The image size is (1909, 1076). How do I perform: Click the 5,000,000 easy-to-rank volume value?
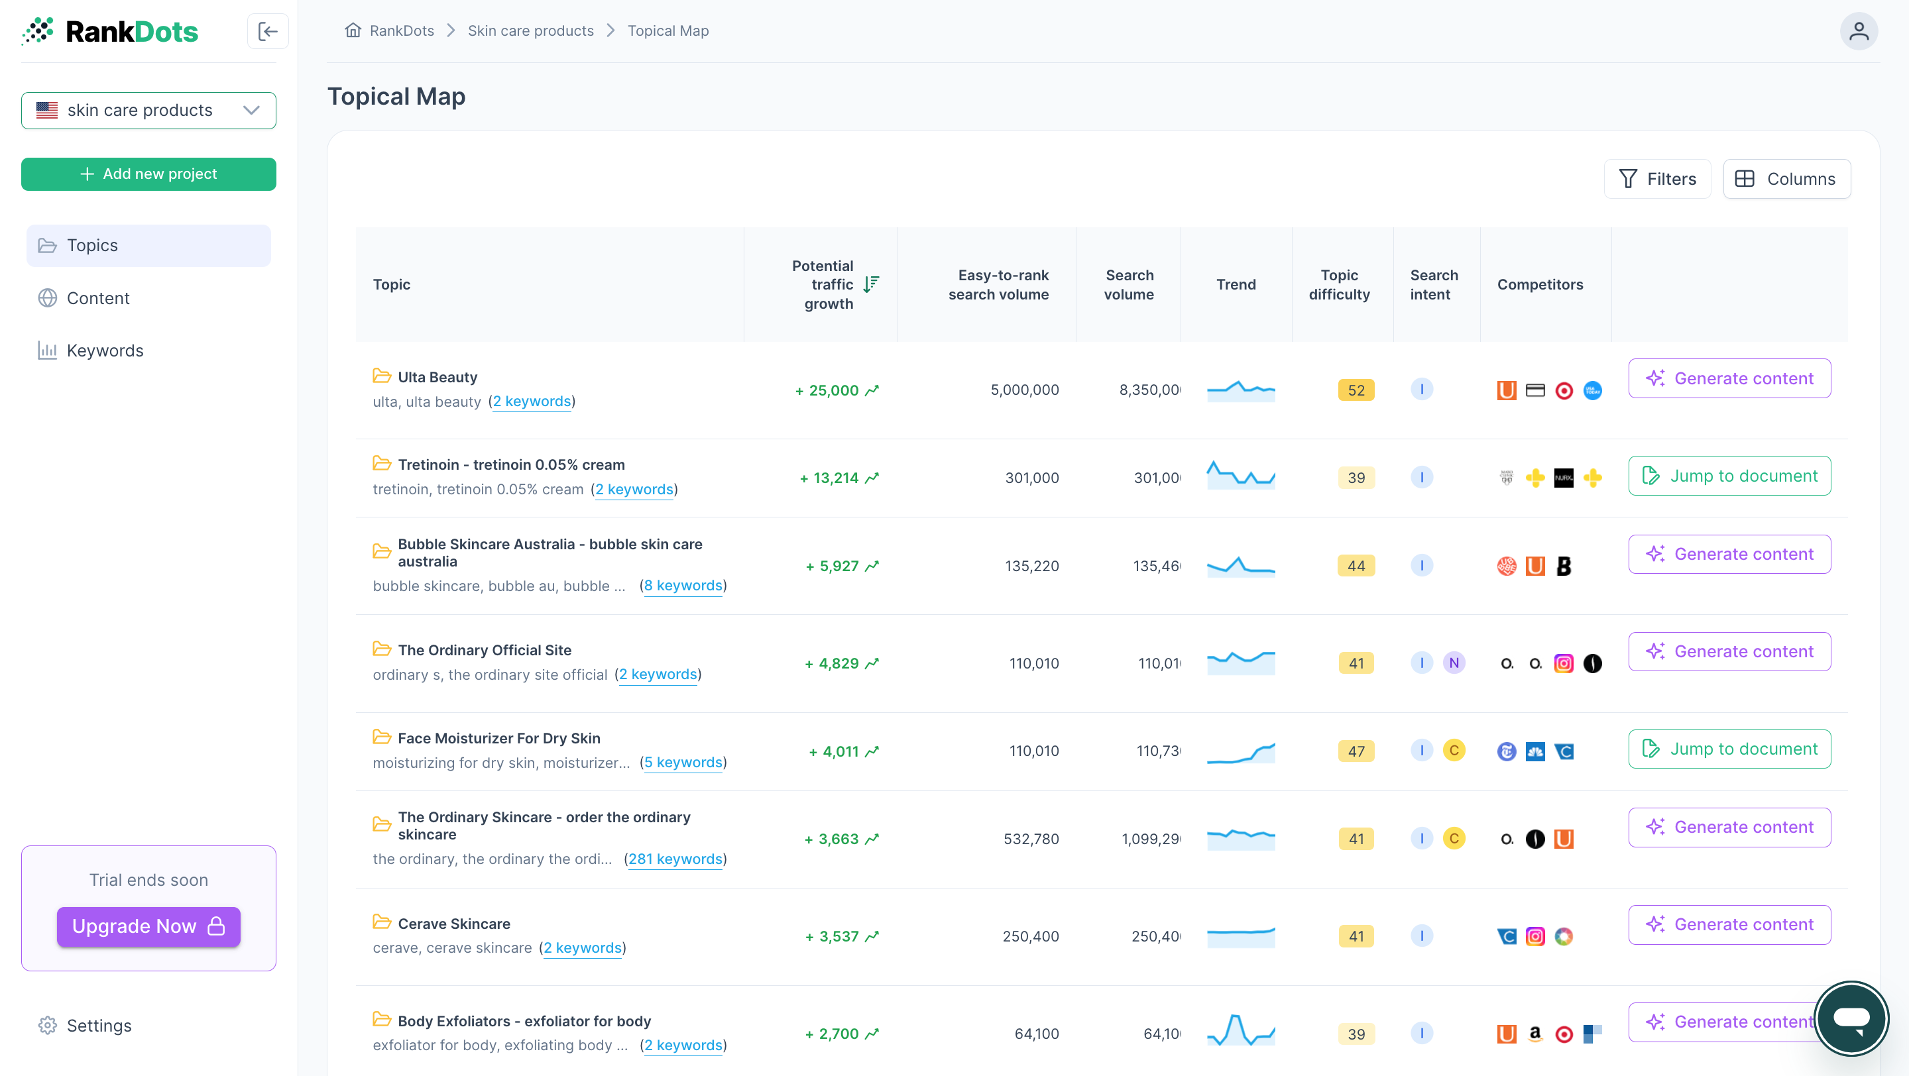1024,390
